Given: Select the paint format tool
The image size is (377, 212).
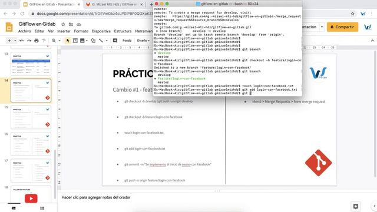Looking at the screenshot, I should tap(44, 41).
